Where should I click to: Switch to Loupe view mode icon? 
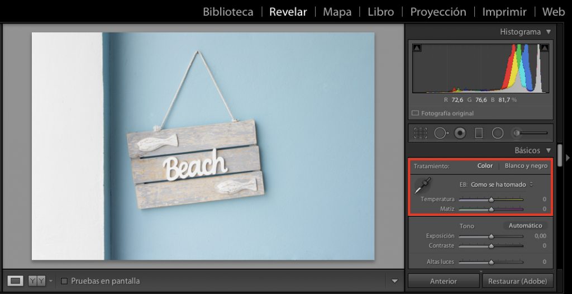pyautogui.click(x=16, y=281)
